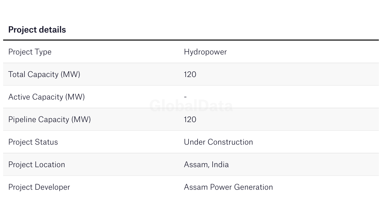Select the Active Capacity (MW) label

coord(46,97)
